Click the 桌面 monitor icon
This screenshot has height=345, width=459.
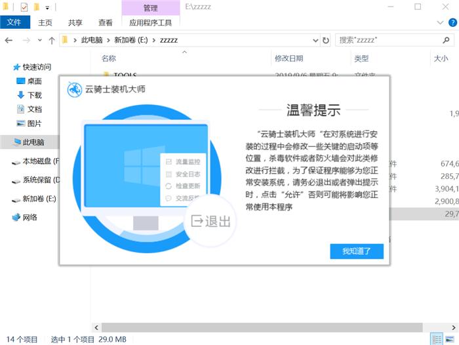tap(21, 81)
